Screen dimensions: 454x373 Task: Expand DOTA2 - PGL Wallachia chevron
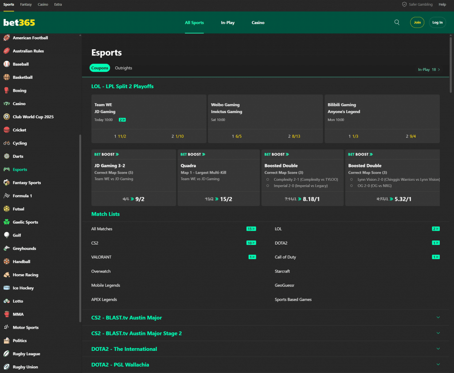(438, 364)
